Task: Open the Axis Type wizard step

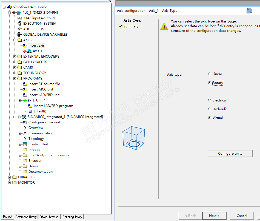Action: coord(132,21)
